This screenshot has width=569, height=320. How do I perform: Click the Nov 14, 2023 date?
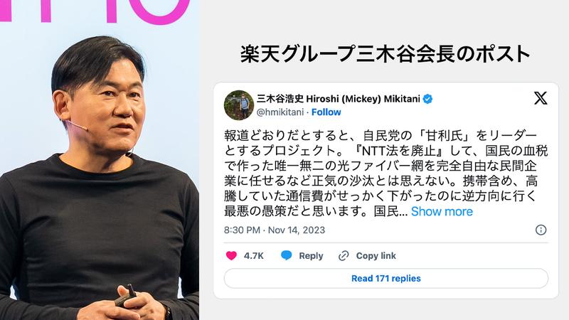(x=297, y=230)
